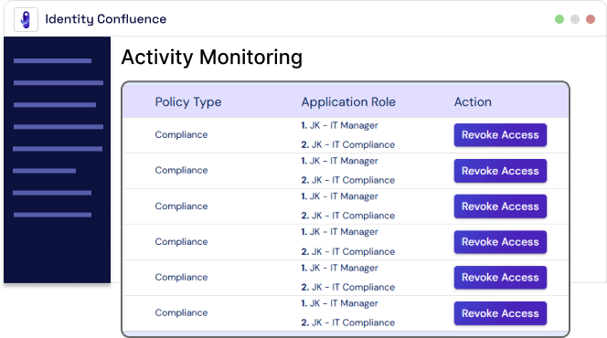This screenshot has height=338, width=607.
Task: Open the first sidebar menu item
Action: pyautogui.click(x=52, y=60)
